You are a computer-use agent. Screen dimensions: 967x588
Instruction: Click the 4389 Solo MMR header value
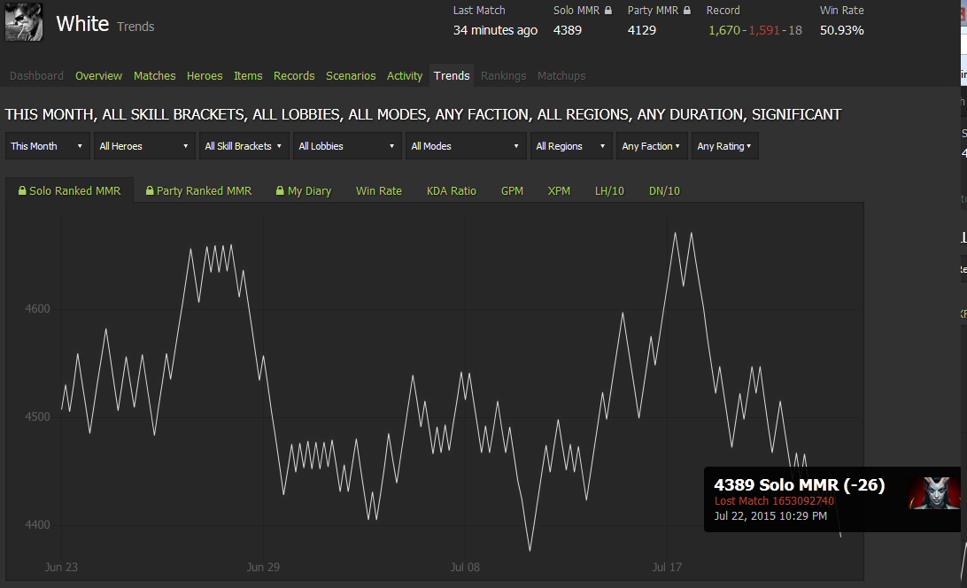pyautogui.click(x=568, y=30)
